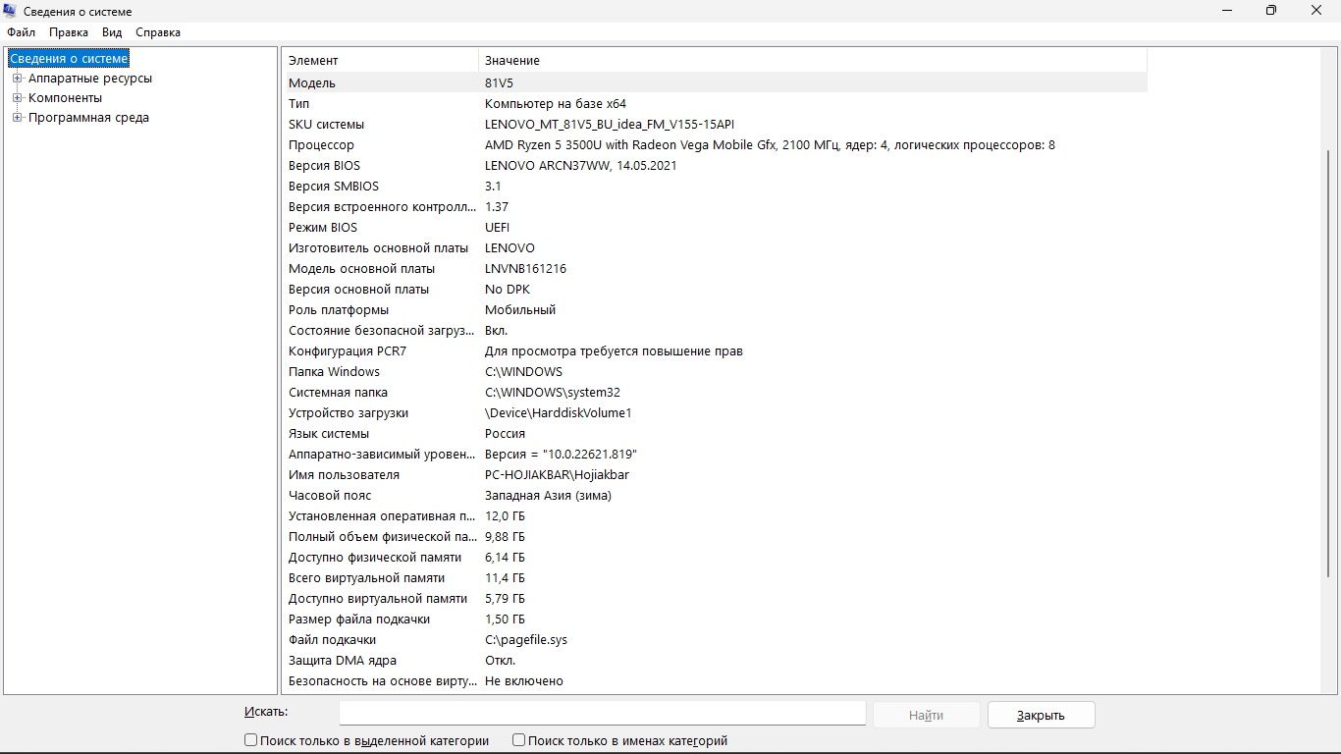Screen dimensions: 1341x754
Task: Select the Режим BIOS row
Action: pyautogui.click(x=717, y=228)
